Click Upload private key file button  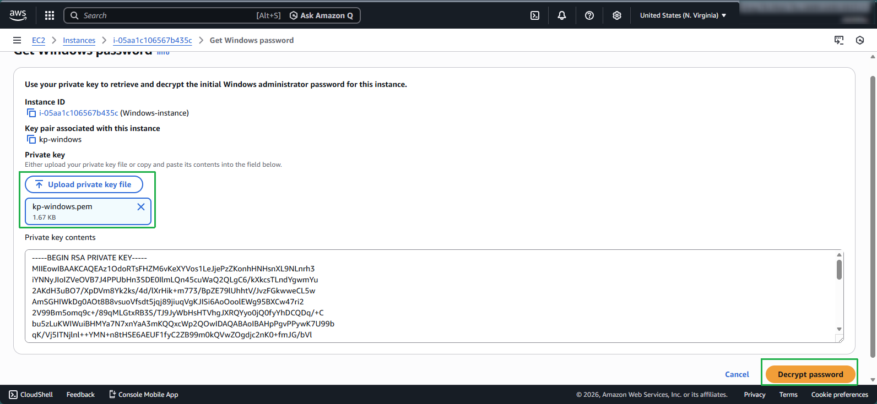(x=84, y=184)
